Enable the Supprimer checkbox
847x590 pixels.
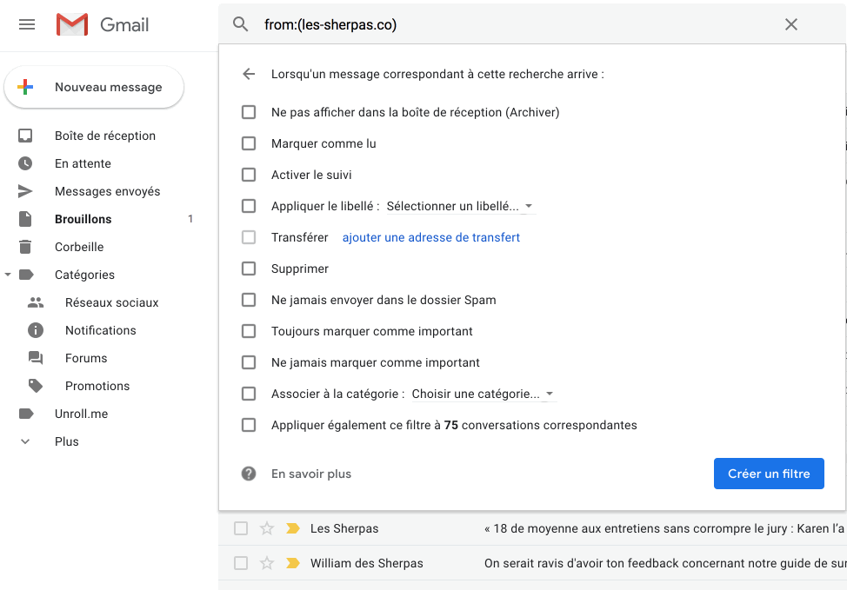tap(249, 268)
